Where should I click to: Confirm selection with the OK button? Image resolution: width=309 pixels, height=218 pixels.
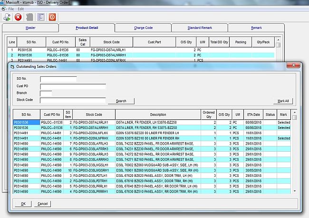23,204
